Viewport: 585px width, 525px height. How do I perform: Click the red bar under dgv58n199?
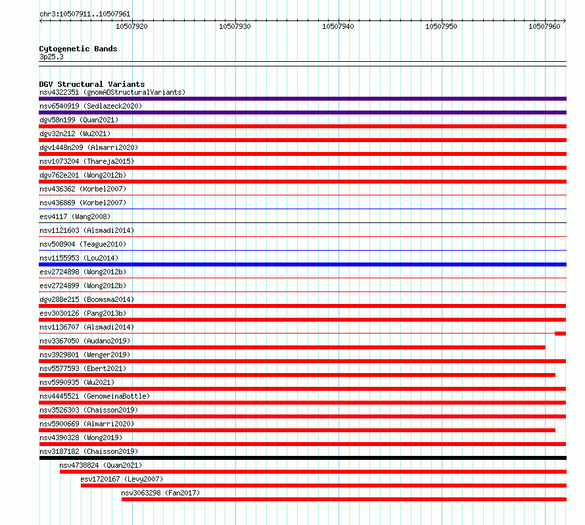click(302, 126)
